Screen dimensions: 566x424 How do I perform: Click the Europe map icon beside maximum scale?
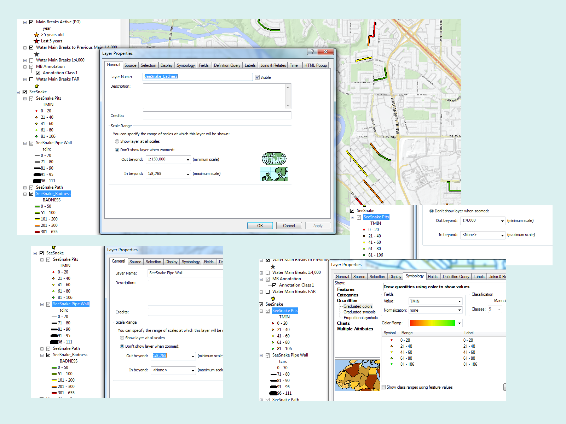pos(274,174)
